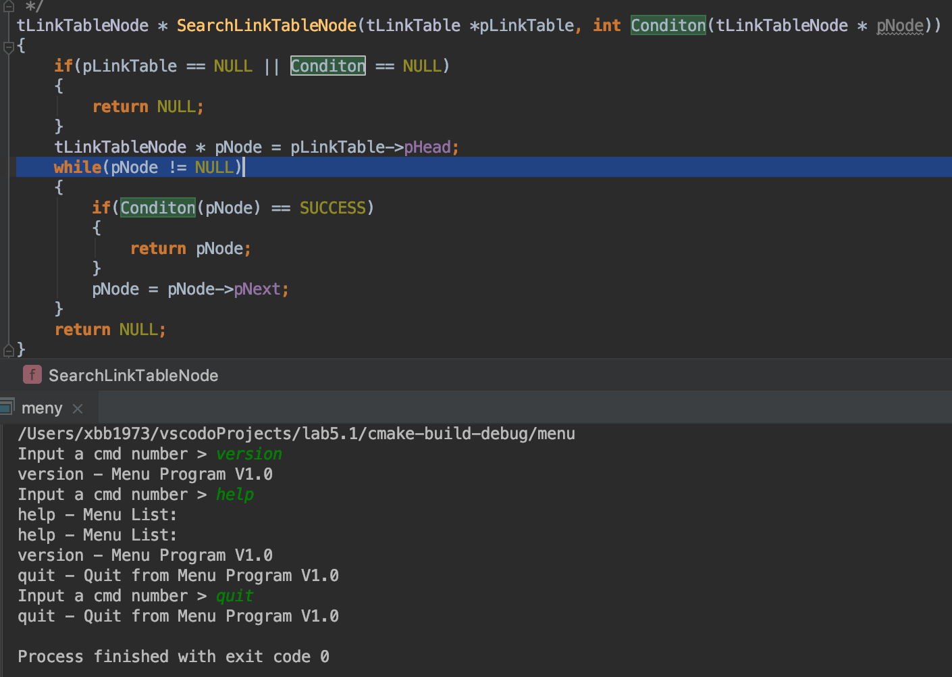
Task: Place the cursor on the while keyword
Action: click(x=77, y=168)
